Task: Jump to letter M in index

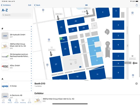Action: (31, 59)
